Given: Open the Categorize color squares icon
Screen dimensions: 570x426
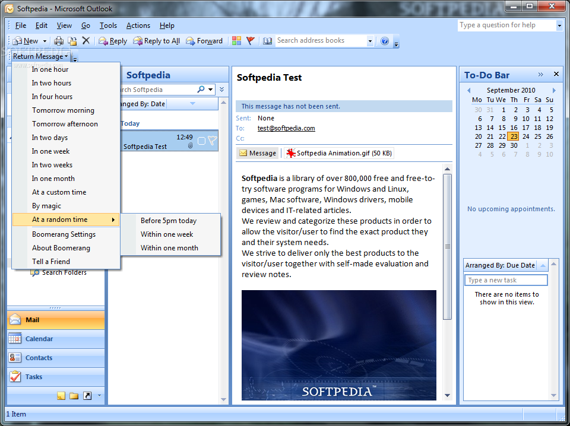Looking at the screenshot, I should point(237,41).
